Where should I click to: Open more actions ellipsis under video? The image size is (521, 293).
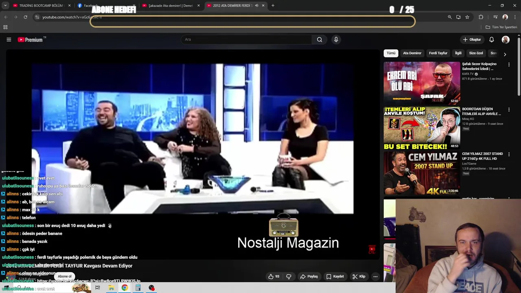pos(375,276)
